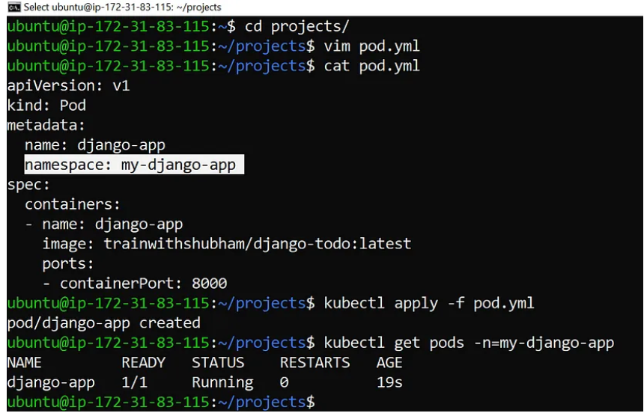
Task: Click the 'READY' column header
Action: 143,363
